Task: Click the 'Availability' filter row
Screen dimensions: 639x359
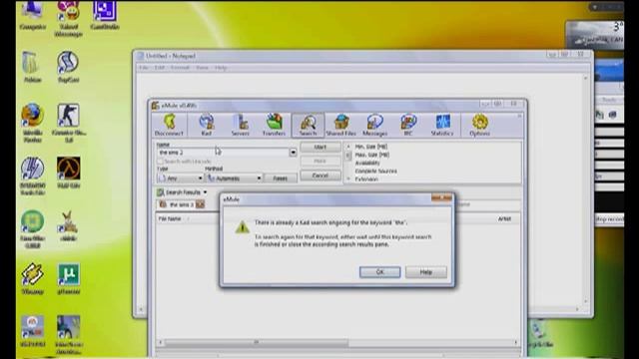Action: (x=367, y=163)
